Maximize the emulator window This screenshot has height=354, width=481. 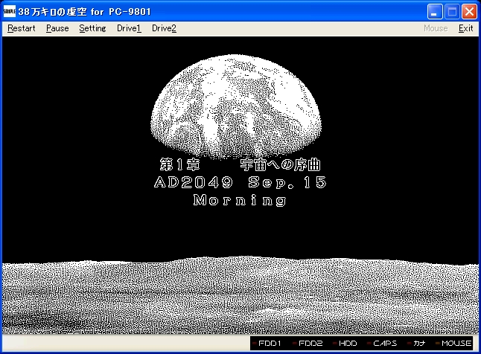pyautogui.click(x=452, y=12)
